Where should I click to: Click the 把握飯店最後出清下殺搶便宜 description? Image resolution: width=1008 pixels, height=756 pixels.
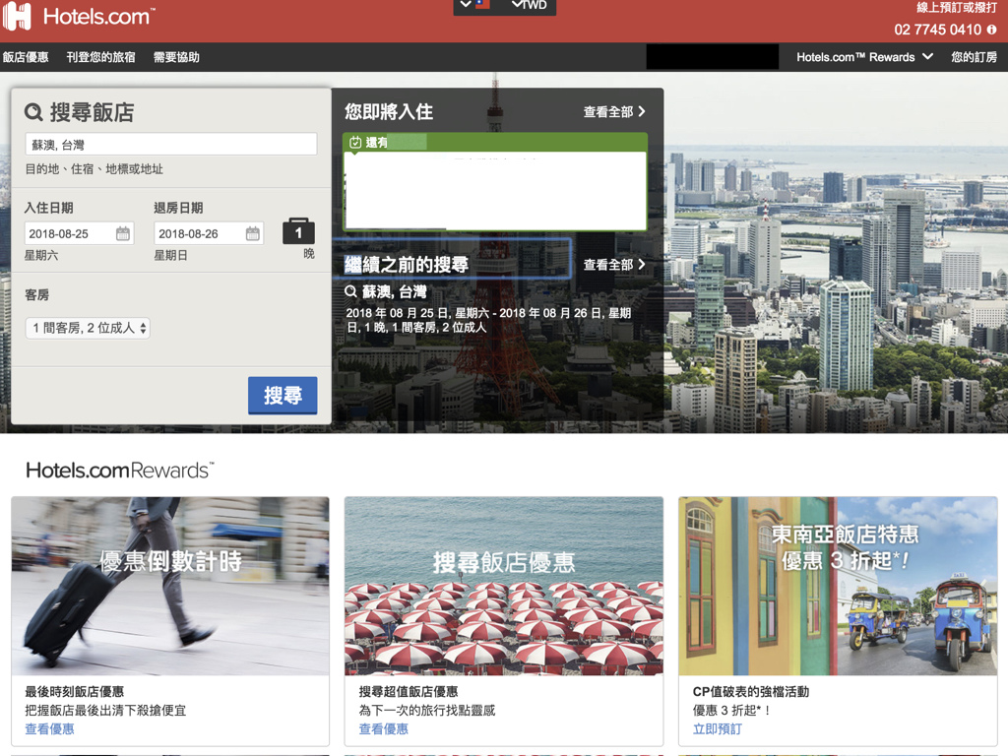105,711
